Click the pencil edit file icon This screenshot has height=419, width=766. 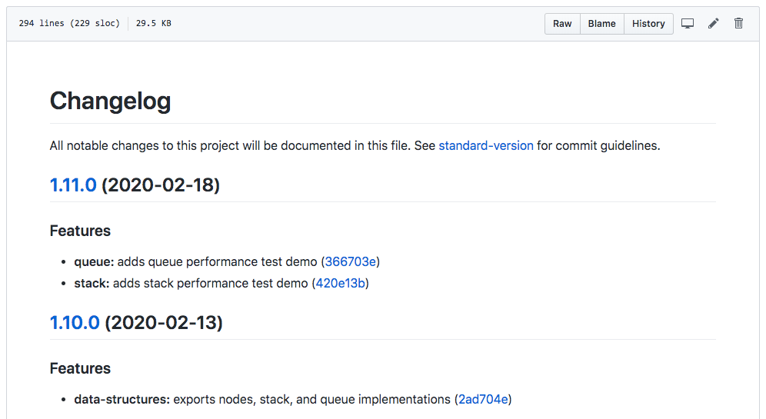(714, 24)
